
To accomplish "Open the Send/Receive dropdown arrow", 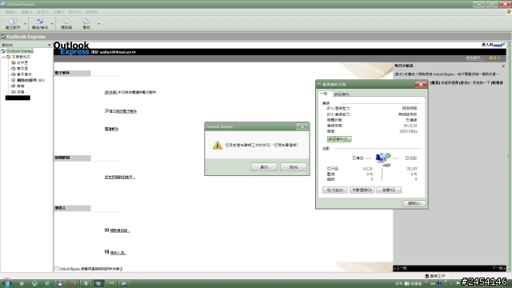I will point(52,24).
